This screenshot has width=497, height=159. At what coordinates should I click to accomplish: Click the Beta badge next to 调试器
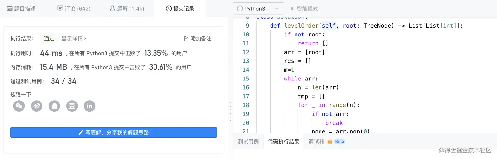click(340, 142)
